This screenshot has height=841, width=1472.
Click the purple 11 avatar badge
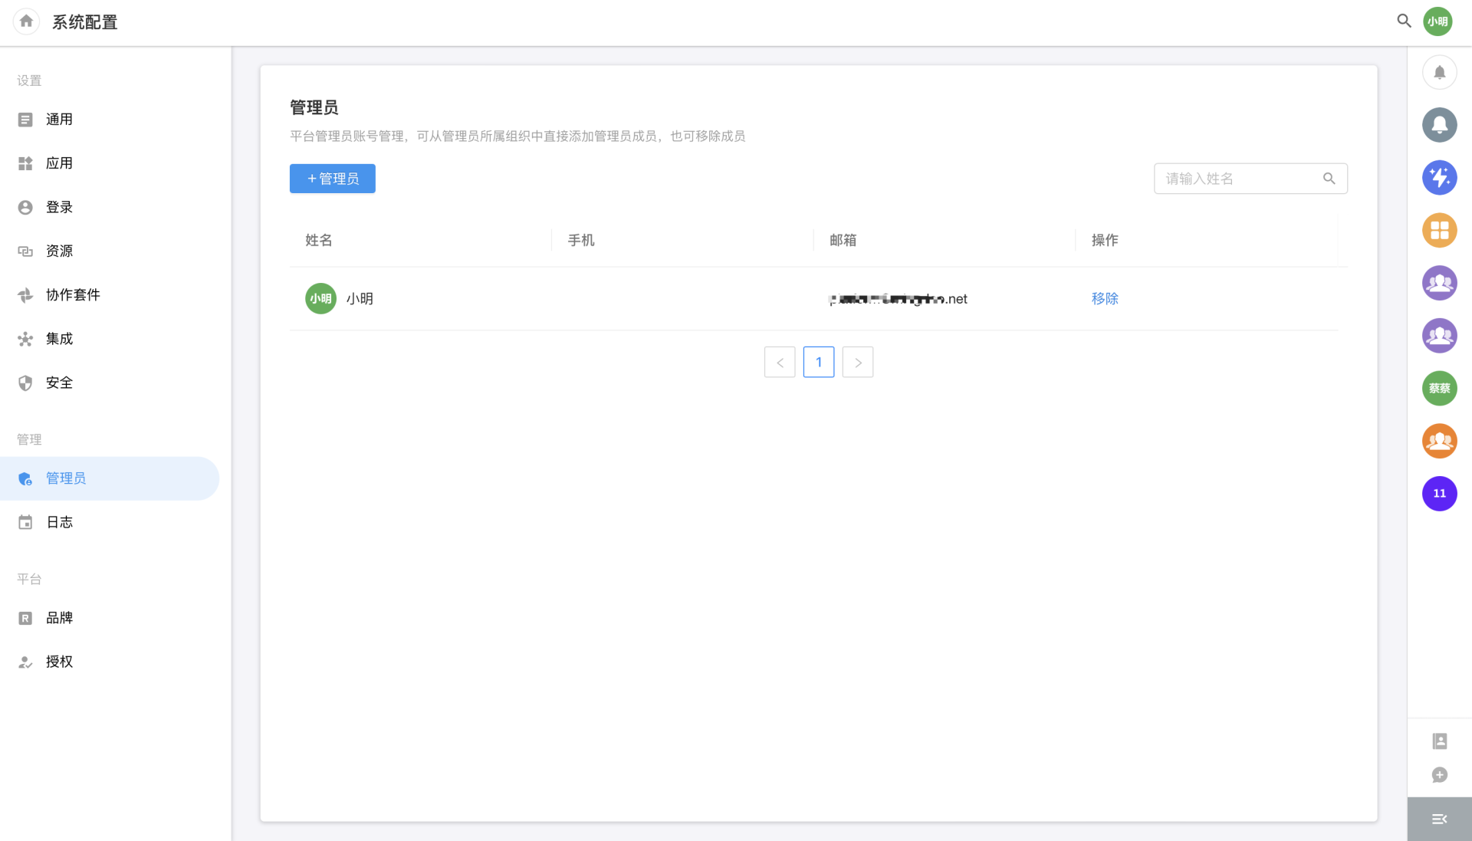[x=1439, y=494]
